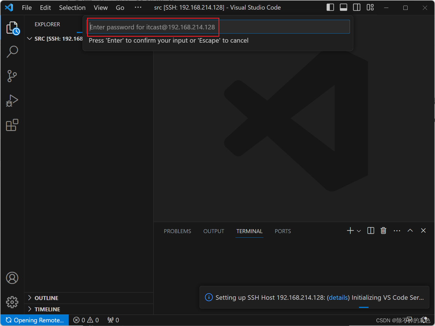This screenshot has width=435, height=326.
Task: Open the Accounts menu in the activity bar
Action: (x=12, y=278)
